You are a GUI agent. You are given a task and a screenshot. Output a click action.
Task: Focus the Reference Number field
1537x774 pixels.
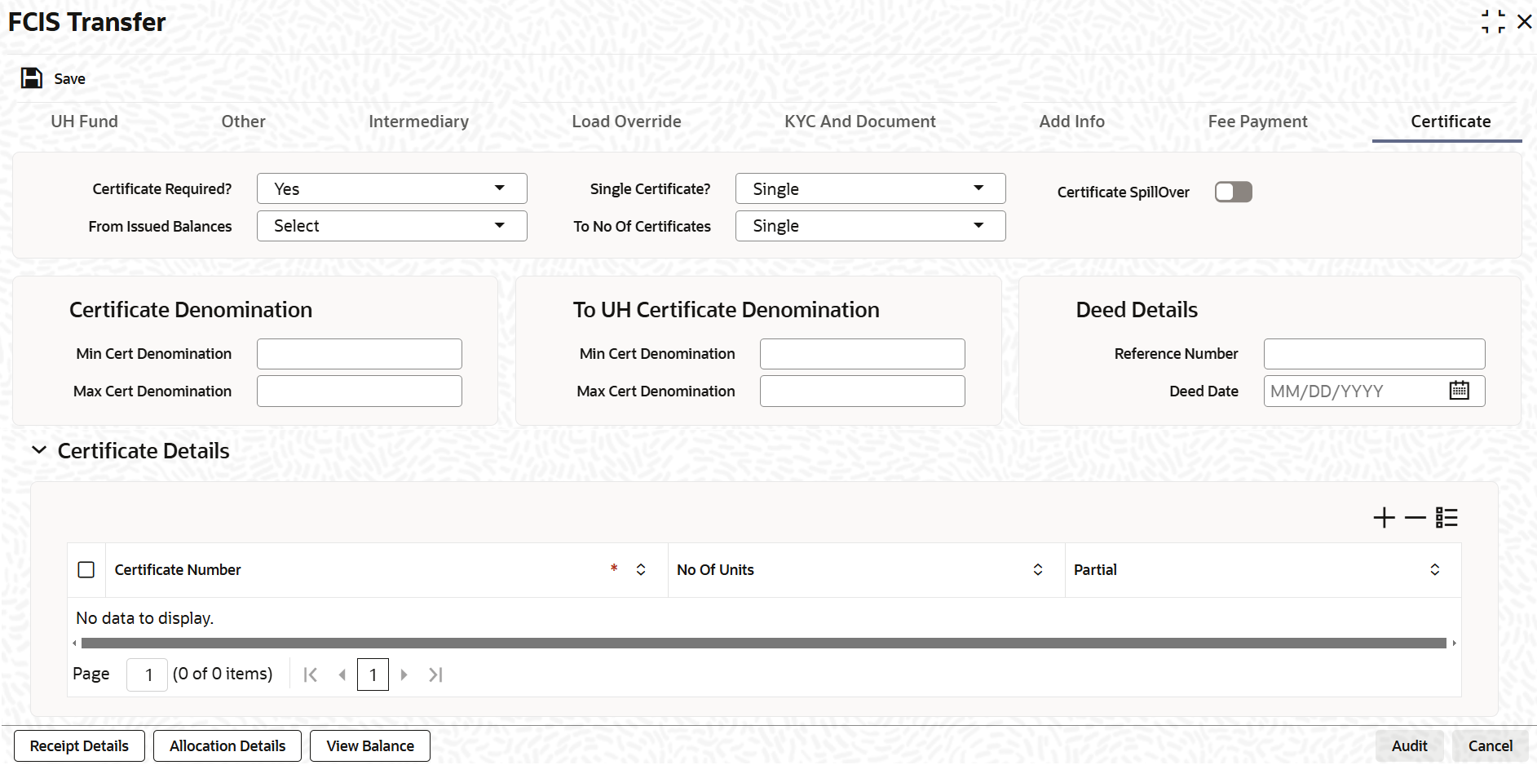tap(1375, 354)
